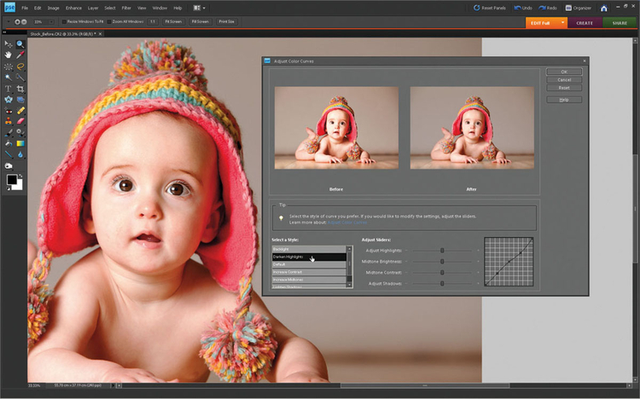Click the Fill Screen button
The width and height of the screenshot is (640, 399).
click(x=200, y=21)
